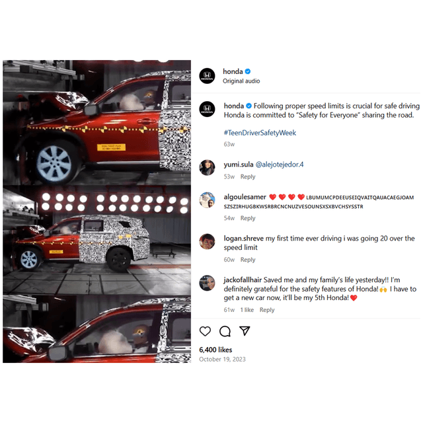This screenshot has height=423, width=423.
Task: View the 1 like on jackofallhair's comment
Action: 247,310
